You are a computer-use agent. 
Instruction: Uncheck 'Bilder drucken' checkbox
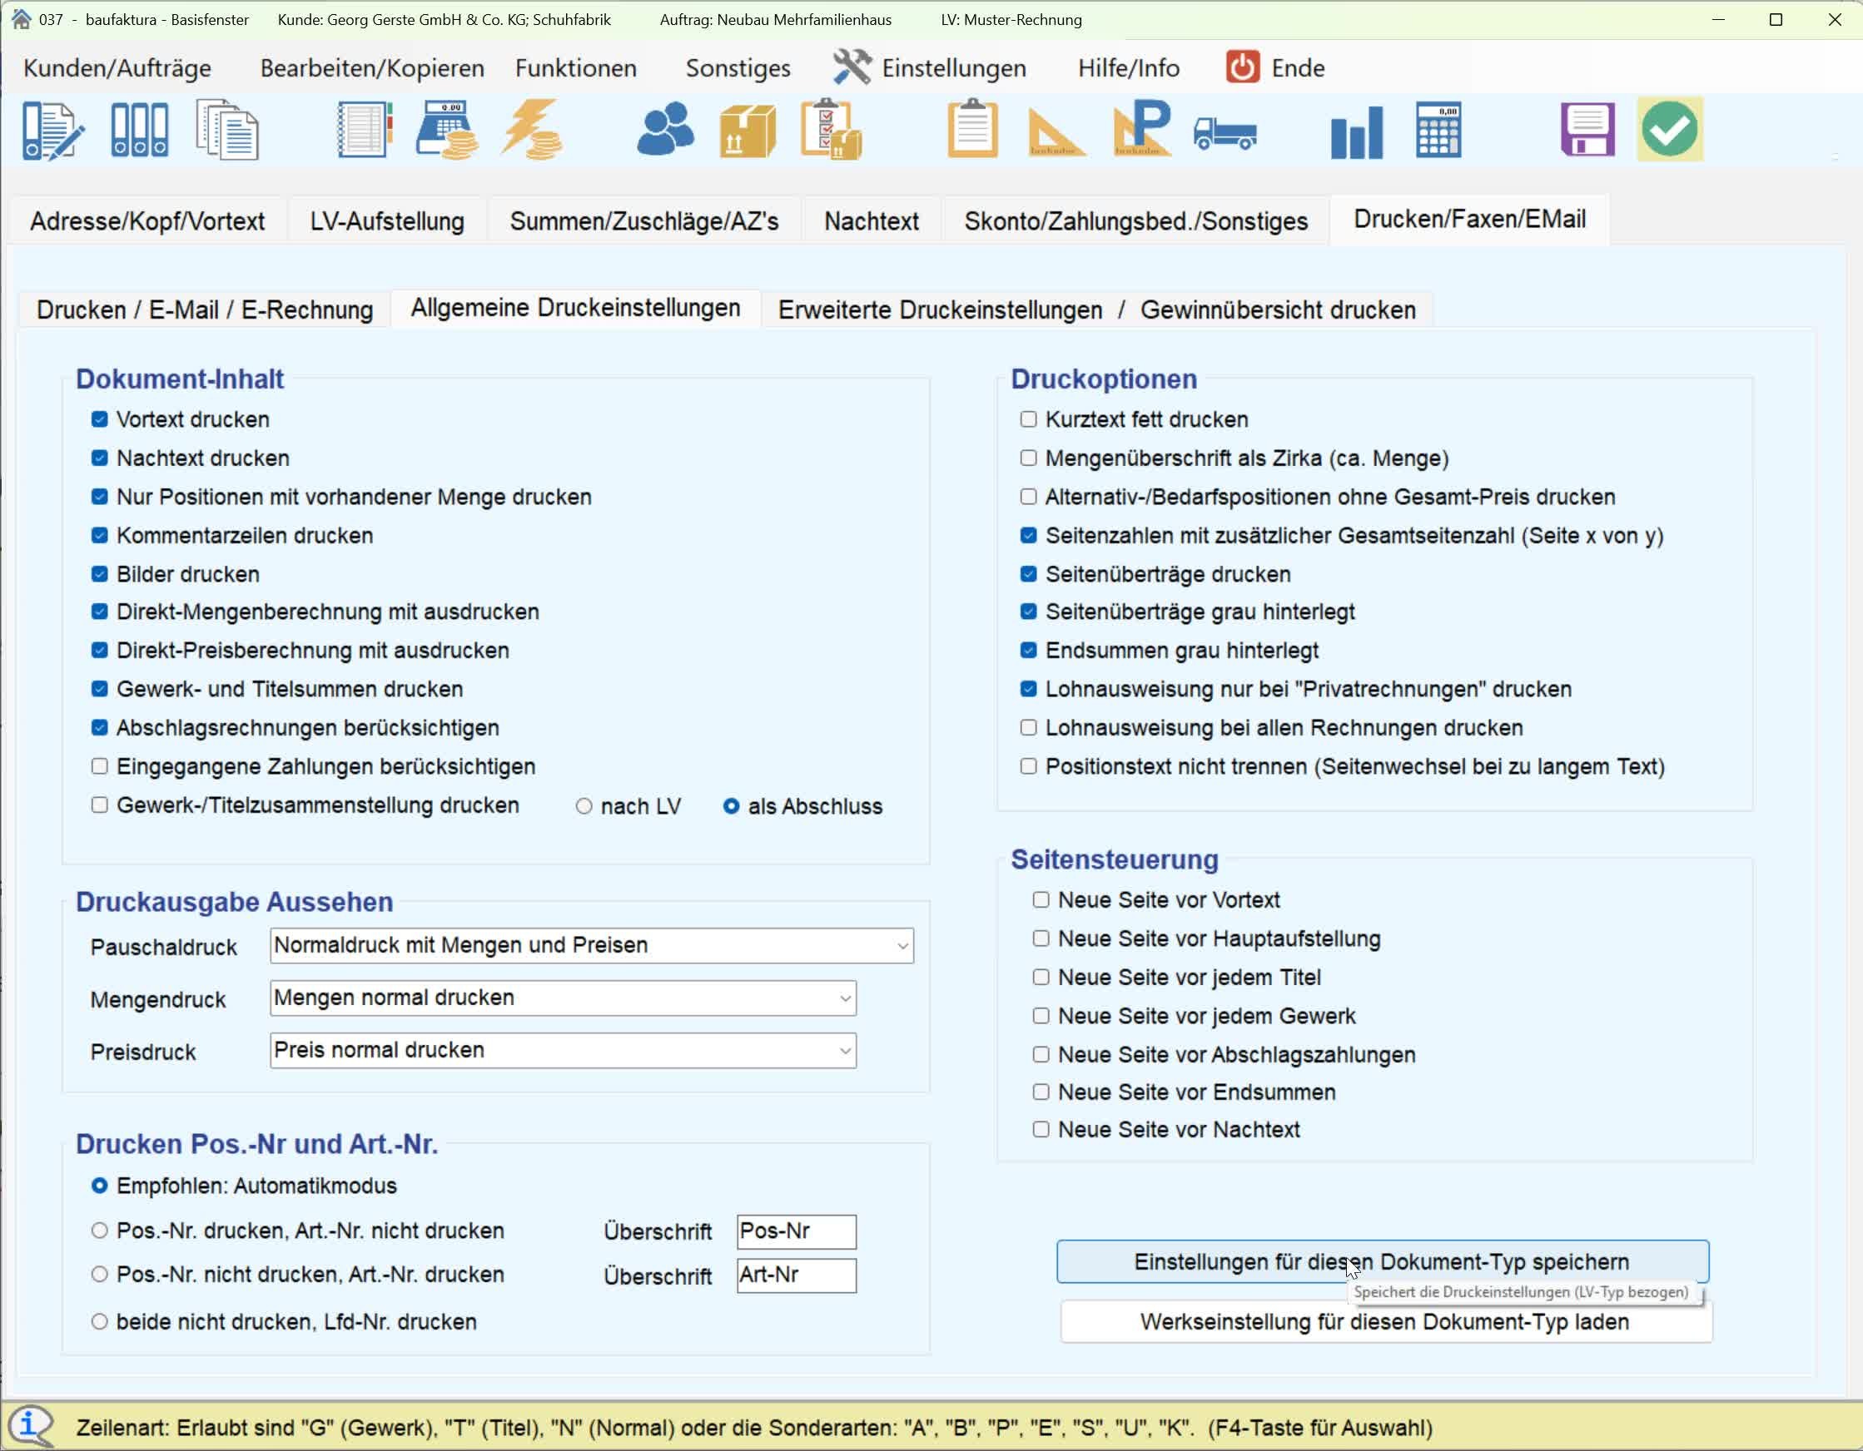point(100,574)
